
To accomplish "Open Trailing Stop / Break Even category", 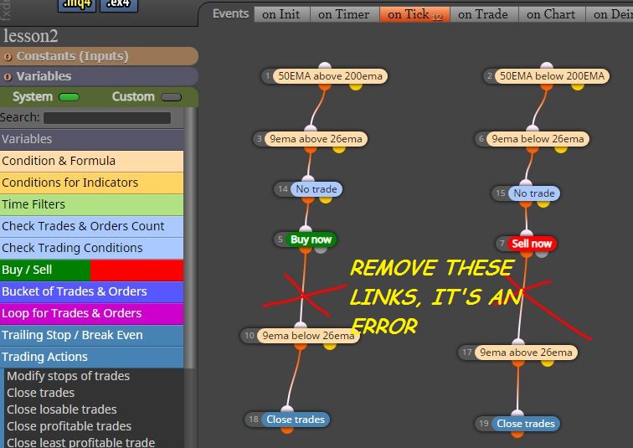I will [91, 336].
